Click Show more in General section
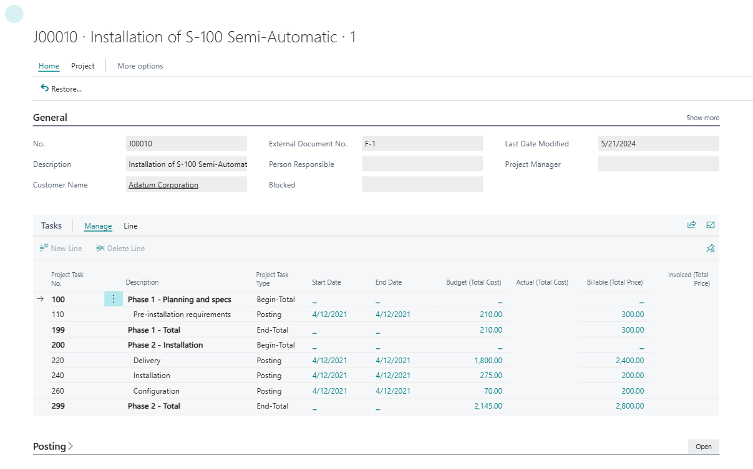This screenshot has height=469, width=753. click(702, 118)
